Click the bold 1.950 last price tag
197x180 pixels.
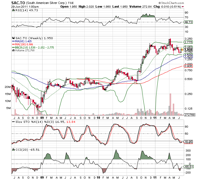(188, 50)
